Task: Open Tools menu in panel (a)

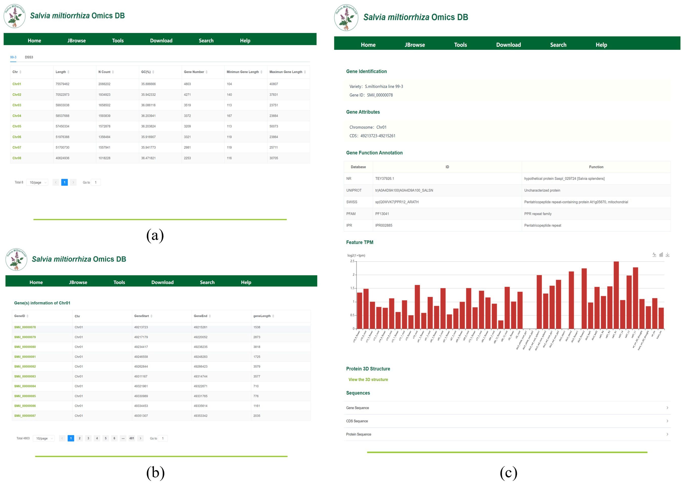Action: point(118,40)
